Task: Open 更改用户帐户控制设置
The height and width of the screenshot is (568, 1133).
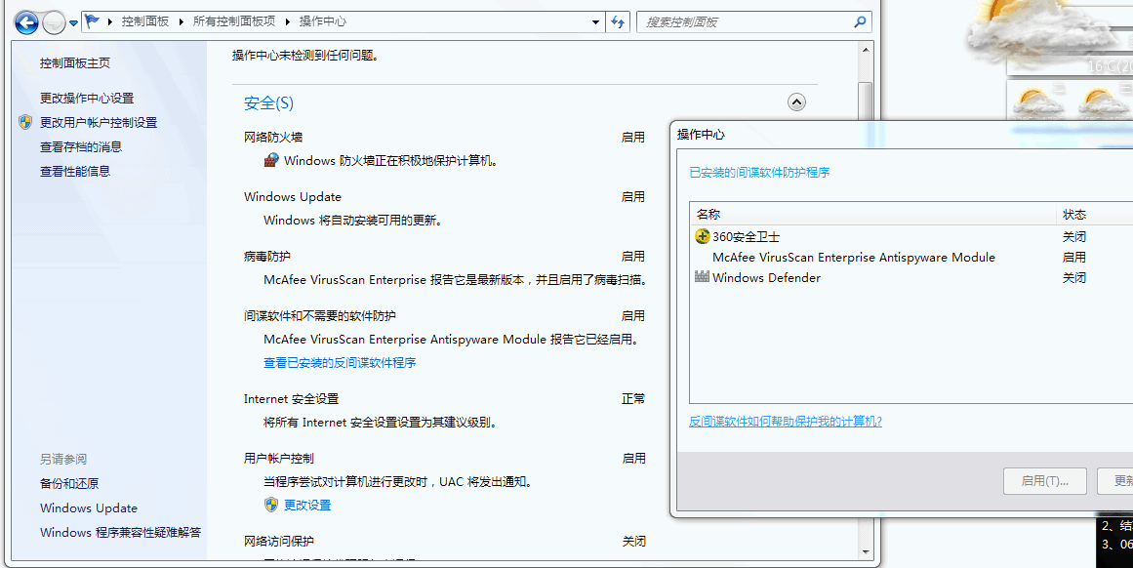Action: 99,122
